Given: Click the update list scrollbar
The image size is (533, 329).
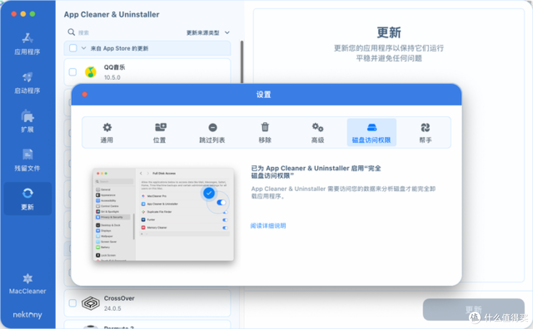Looking at the screenshot, I should click(242, 62).
